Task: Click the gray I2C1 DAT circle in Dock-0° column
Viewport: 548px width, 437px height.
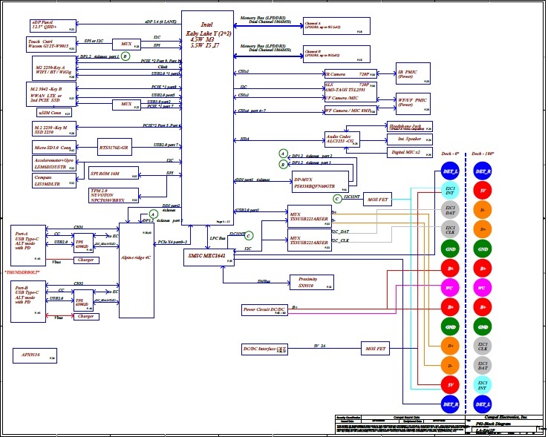Action: pos(450,211)
